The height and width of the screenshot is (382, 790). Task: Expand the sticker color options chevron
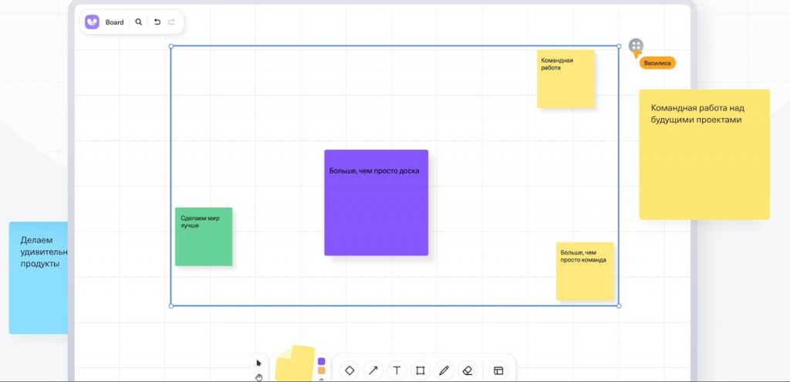pyautogui.click(x=322, y=379)
